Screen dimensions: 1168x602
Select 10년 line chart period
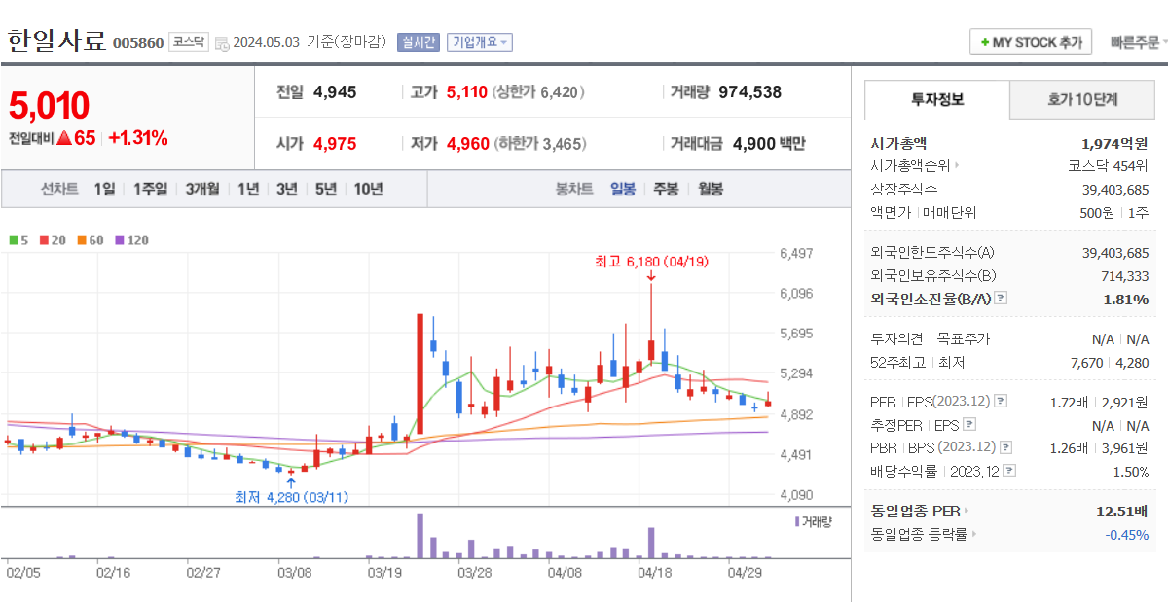pyautogui.click(x=368, y=189)
